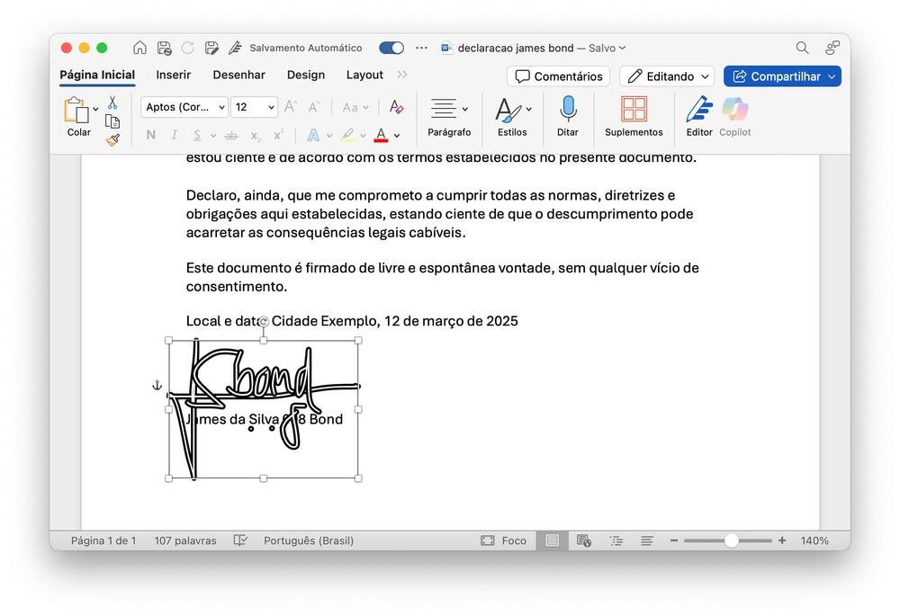
Task: Open the Layout ribbon tab
Action: pyautogui.click(x=364, y=76)
